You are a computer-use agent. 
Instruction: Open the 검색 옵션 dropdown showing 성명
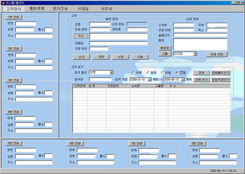click(x=111, y=73)
